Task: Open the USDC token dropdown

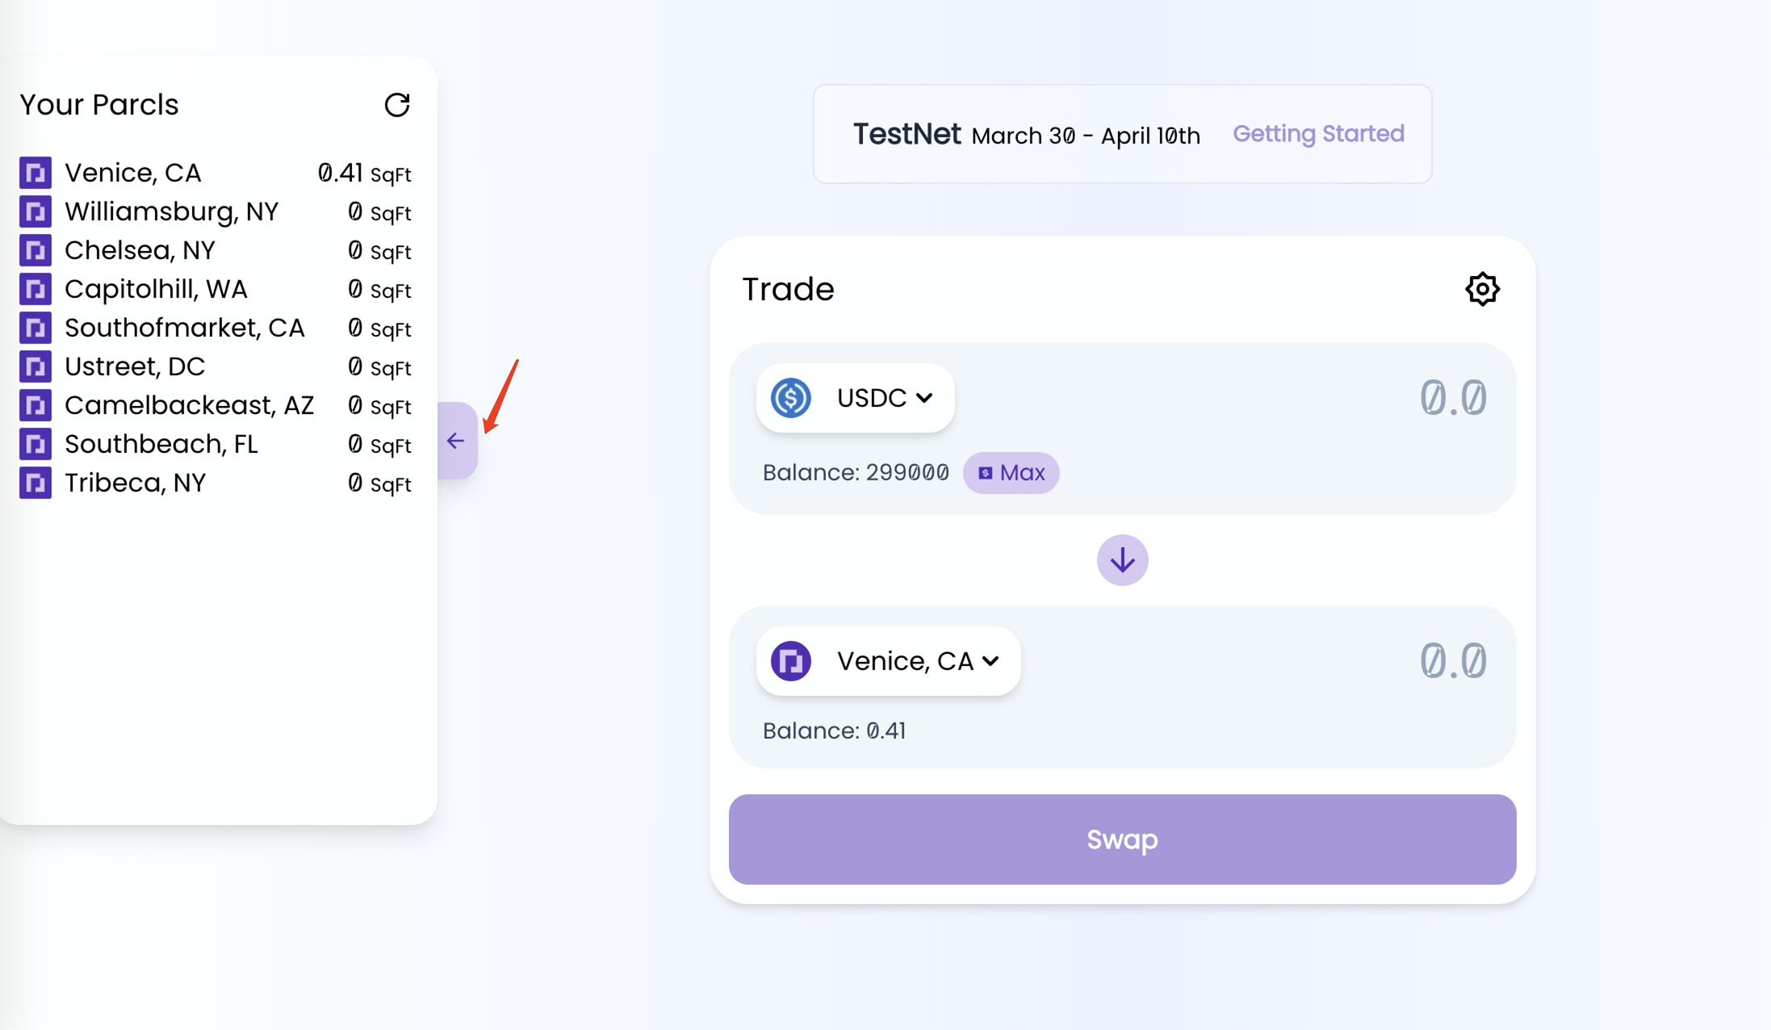Action: pyautogui.click(x=884, y=398)
